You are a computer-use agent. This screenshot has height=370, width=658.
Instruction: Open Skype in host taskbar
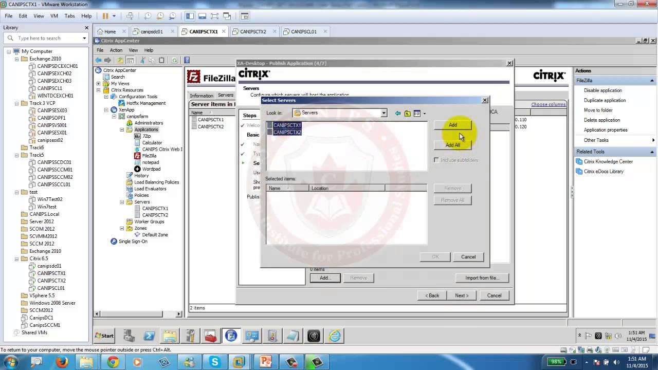[x=214, y=362]
